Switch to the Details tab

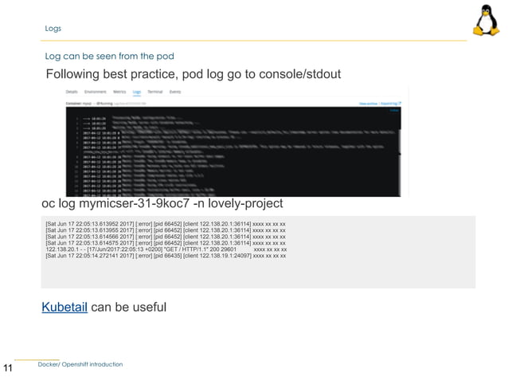coord(72,92)
